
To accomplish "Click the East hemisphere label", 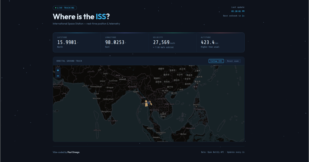I will tap(107, 47).
